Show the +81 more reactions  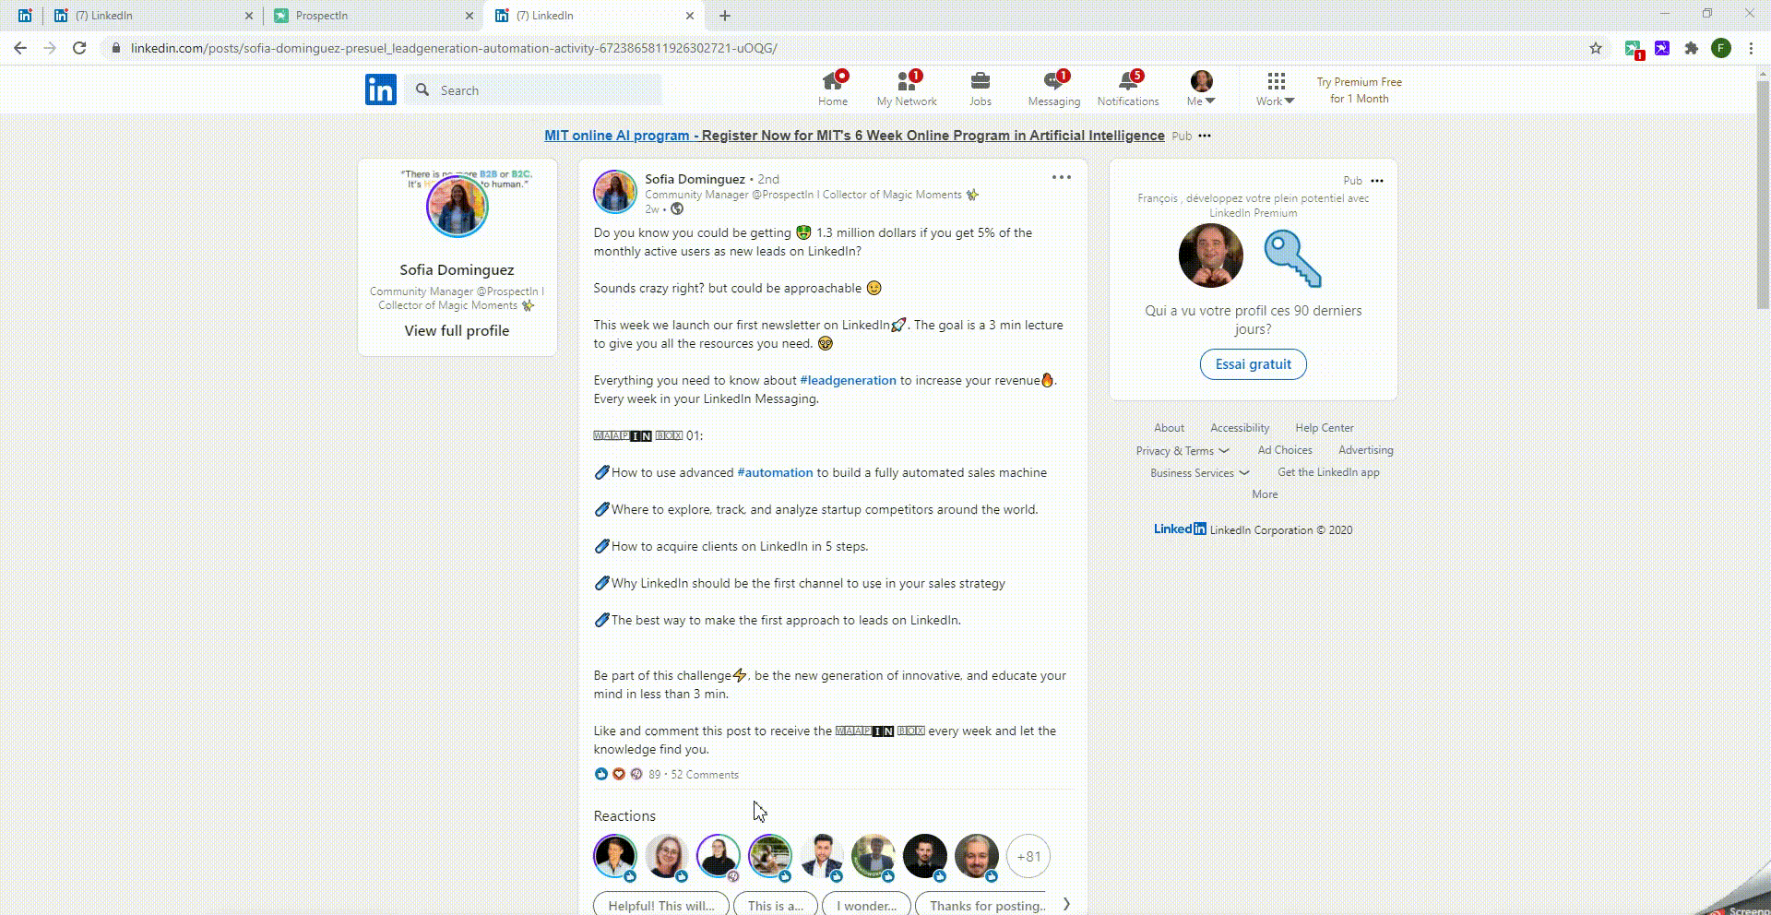pos(1028,856)
